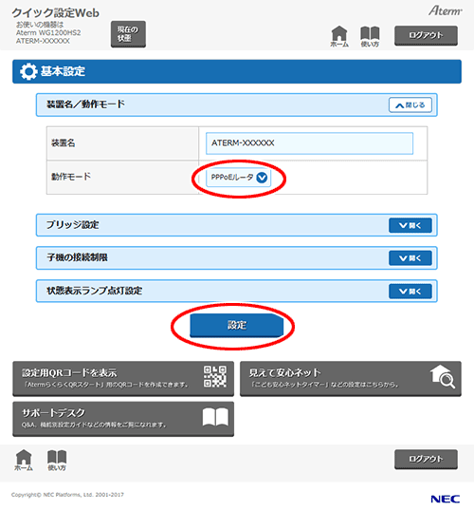Open 設定用QRコードを表示 panel
Viewport: 474px width, 511px height.
click(123, 378)
